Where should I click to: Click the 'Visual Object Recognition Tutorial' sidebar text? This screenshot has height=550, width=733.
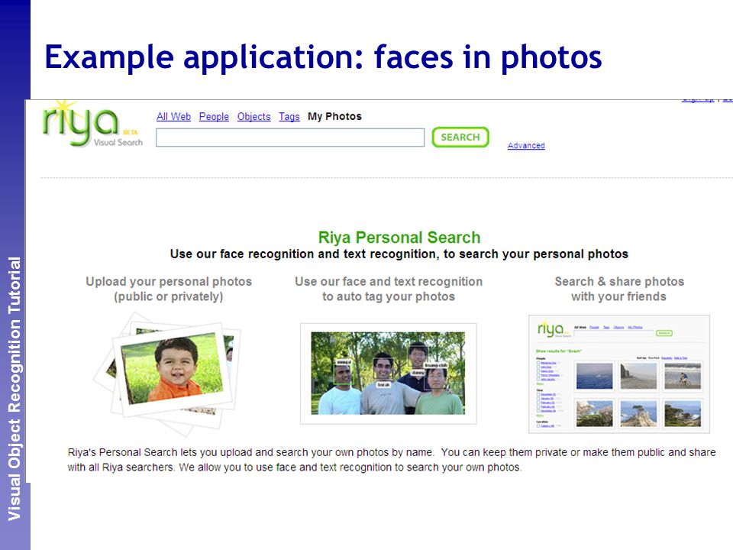(15, 389)
